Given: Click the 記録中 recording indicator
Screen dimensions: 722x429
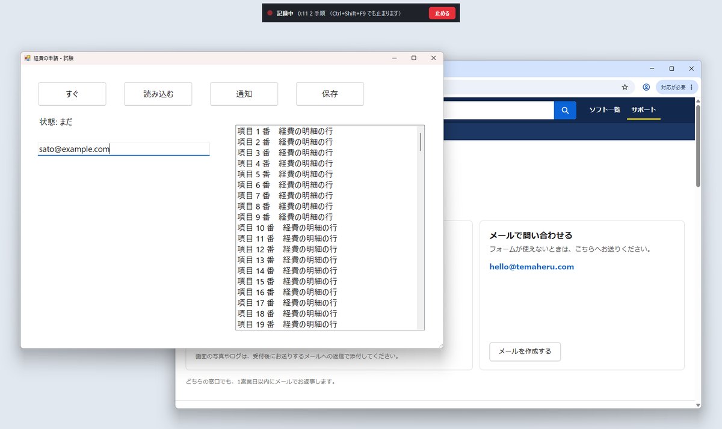Looking at the screenshot, I should (x=280, y=13).
